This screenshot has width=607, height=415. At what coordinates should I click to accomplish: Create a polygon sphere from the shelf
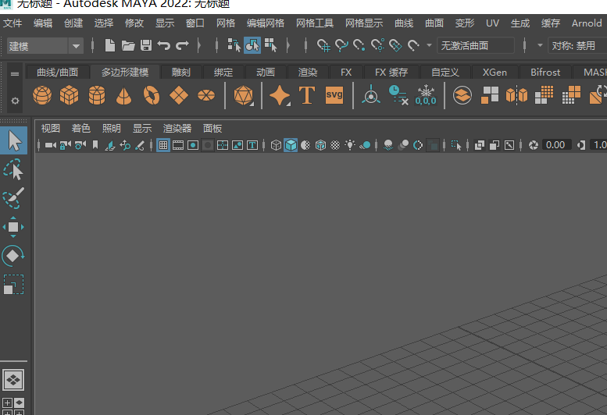(42, 96)
